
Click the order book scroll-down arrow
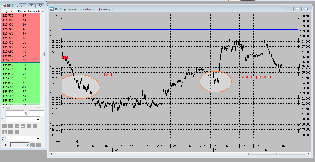point(43,103)
